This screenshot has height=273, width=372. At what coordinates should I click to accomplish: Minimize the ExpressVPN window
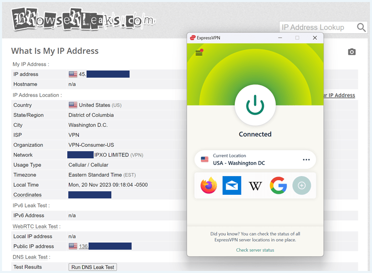pyautogui.click(x=280, y=38)
